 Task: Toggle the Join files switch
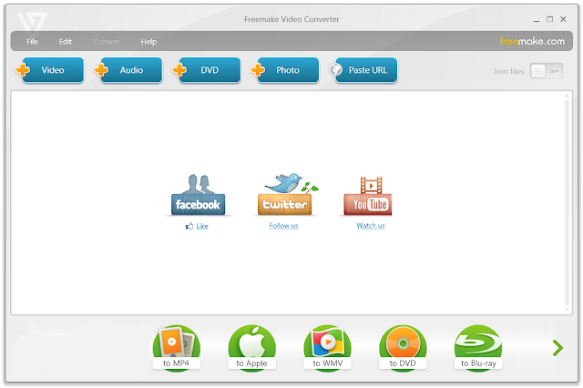coord(547,71)
